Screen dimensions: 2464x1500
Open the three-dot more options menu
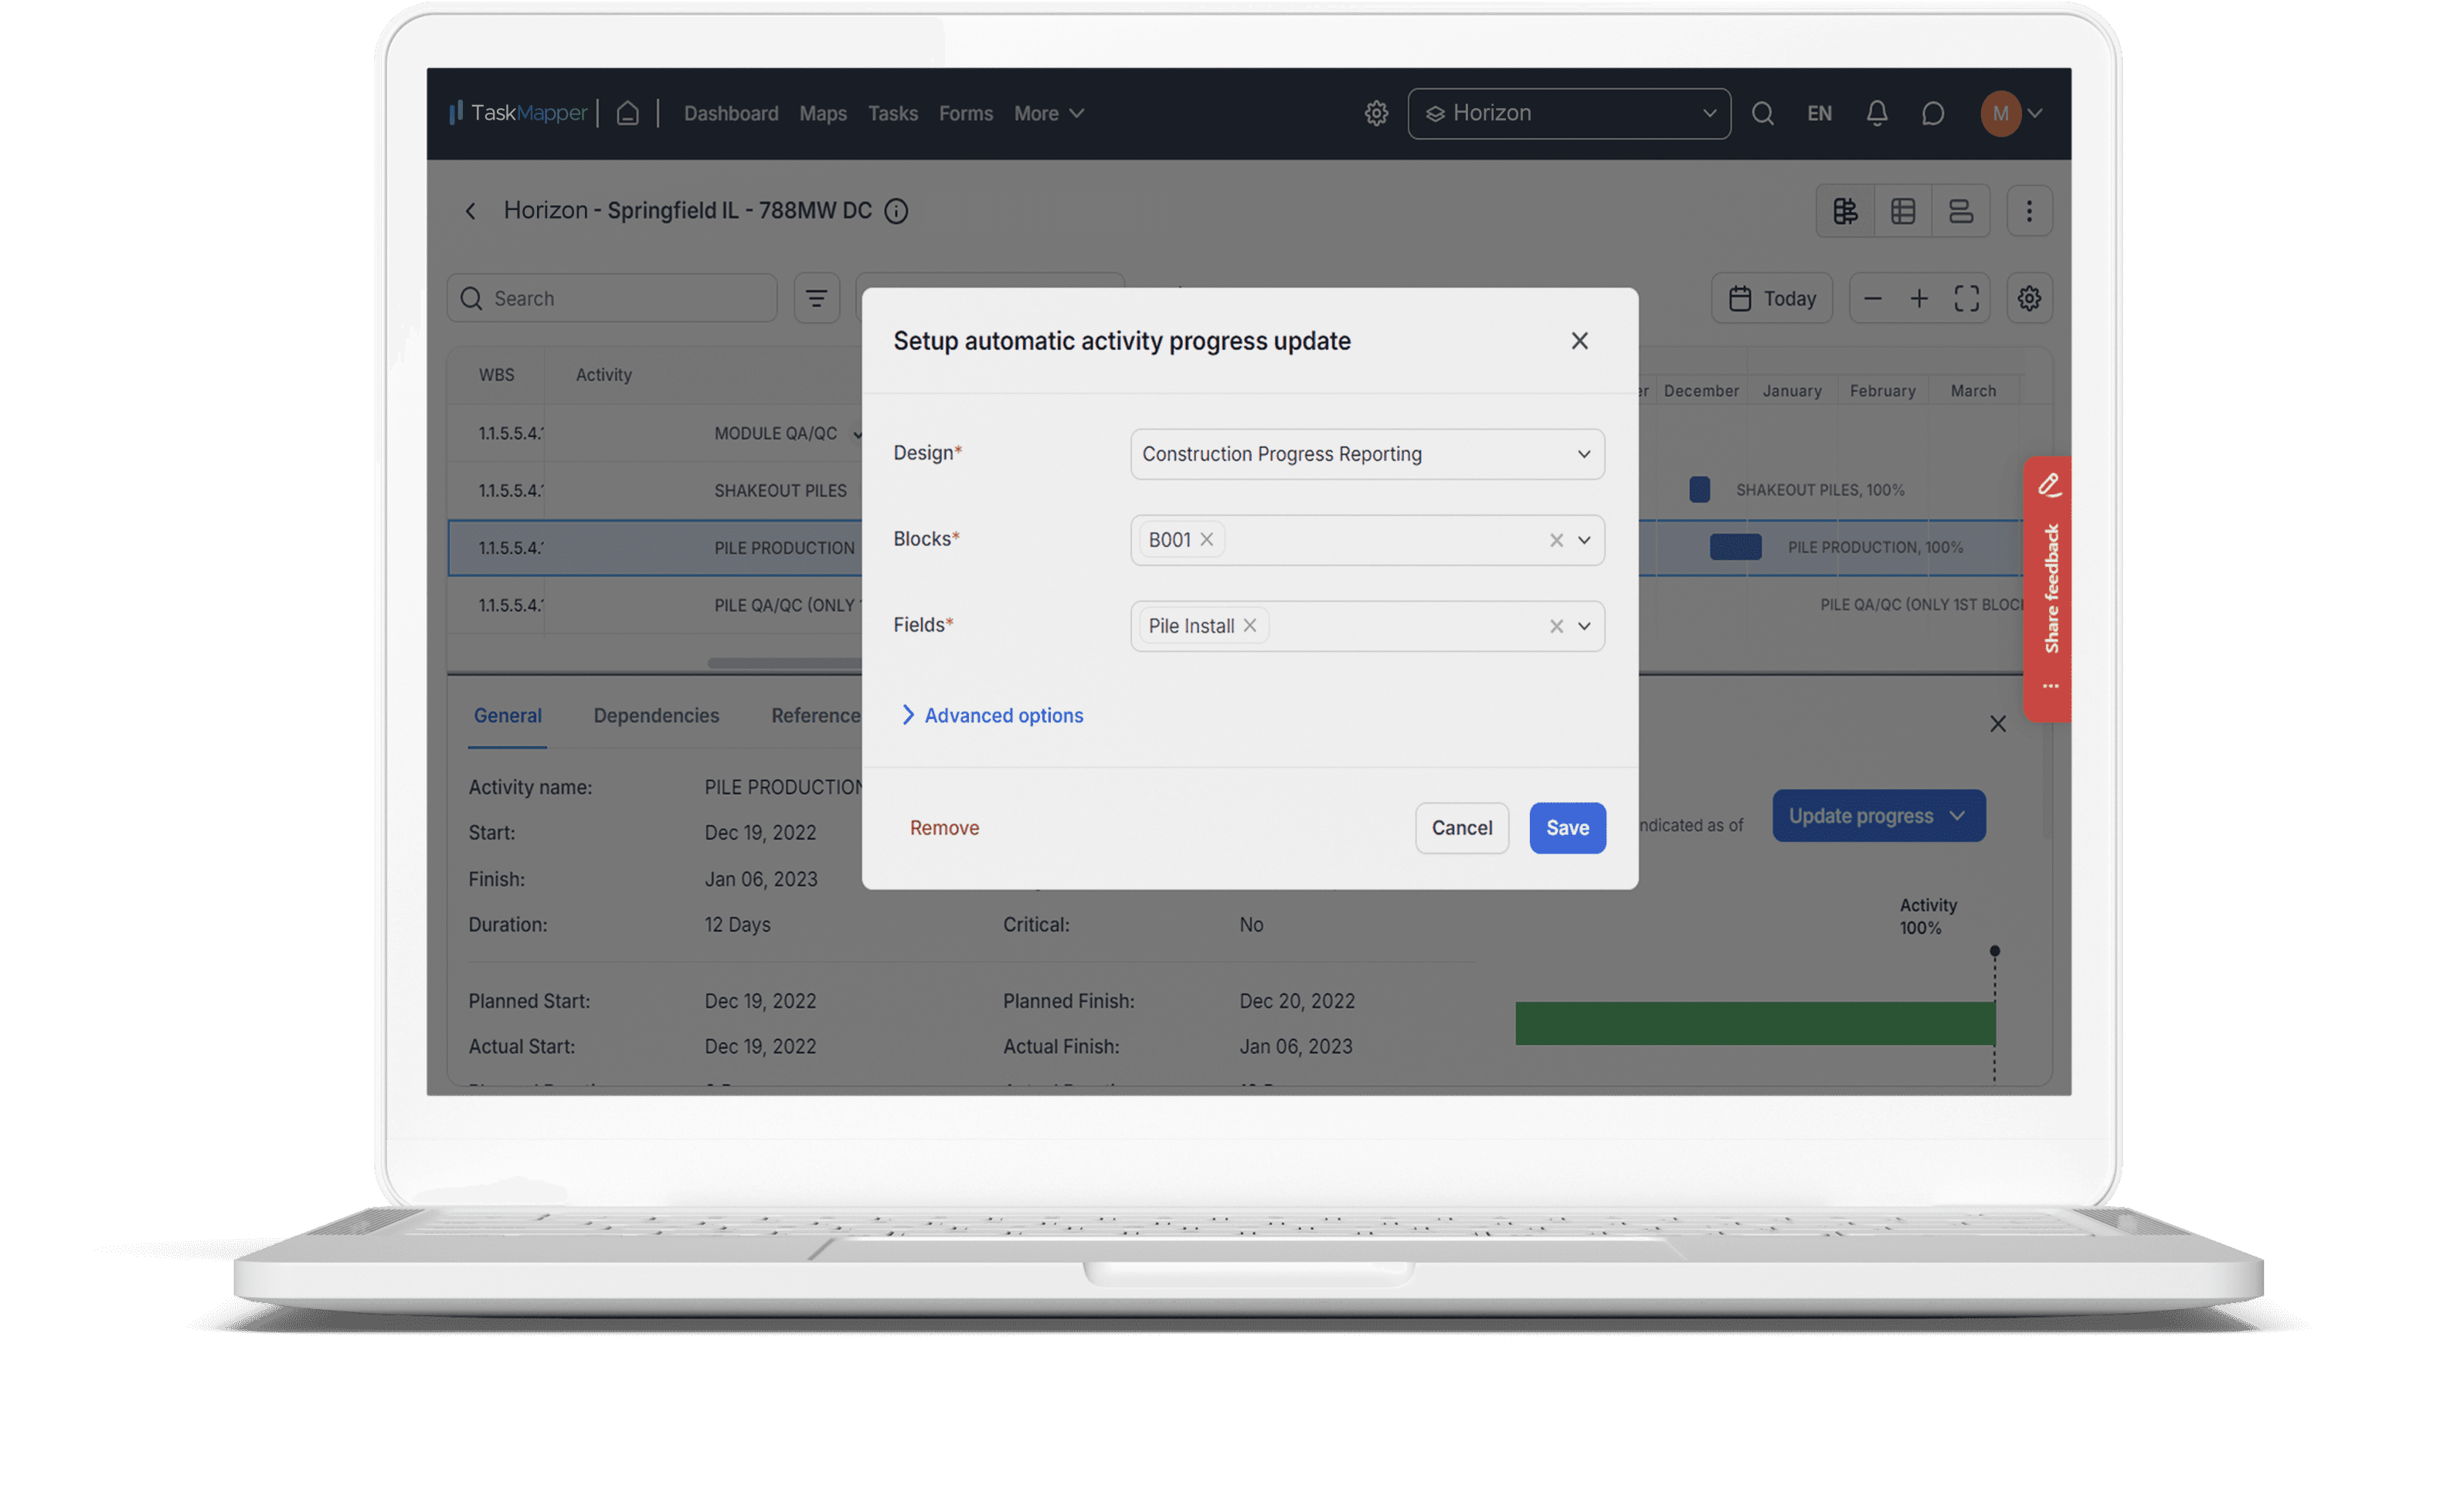[x=2028, y=211]
